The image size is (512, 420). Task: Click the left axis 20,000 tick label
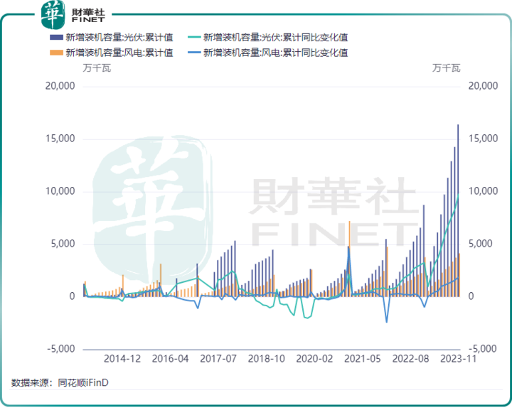click(60, 86)
